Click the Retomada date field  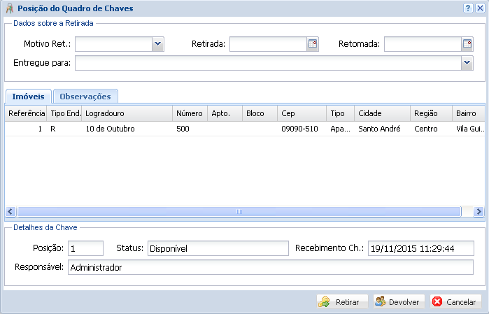422,43
